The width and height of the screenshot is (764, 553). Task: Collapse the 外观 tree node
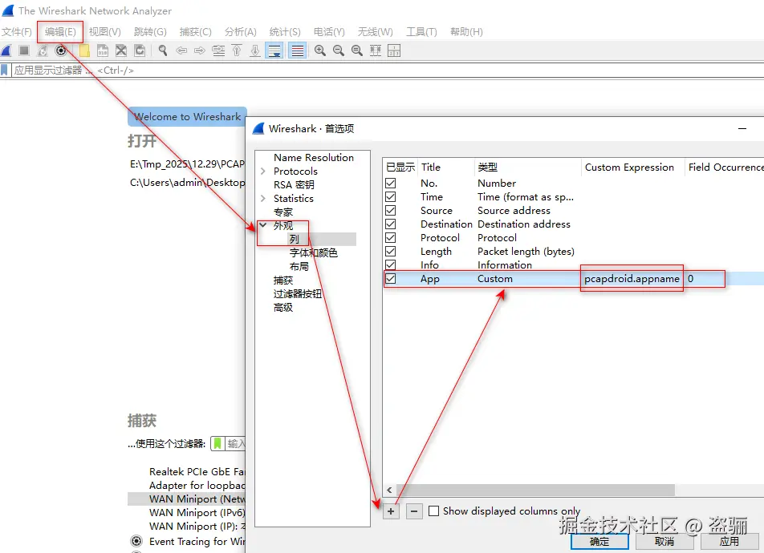263,225
